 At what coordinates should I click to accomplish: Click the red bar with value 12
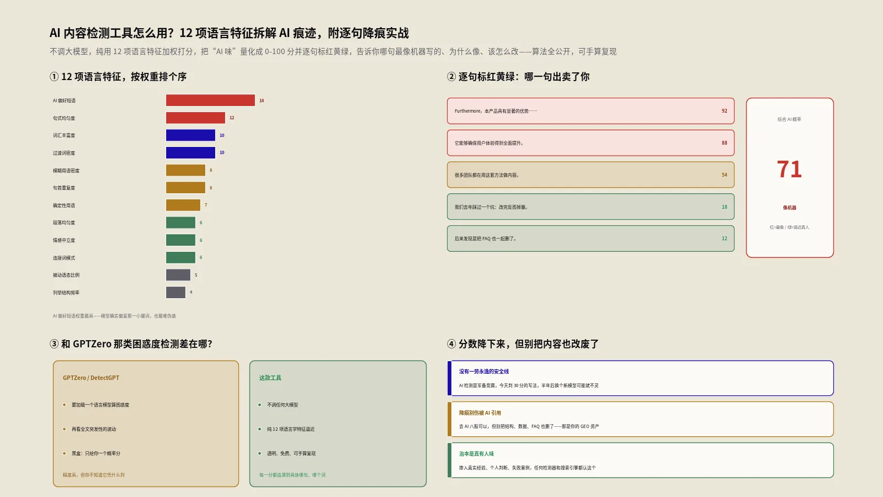click(x=195, y=118)
